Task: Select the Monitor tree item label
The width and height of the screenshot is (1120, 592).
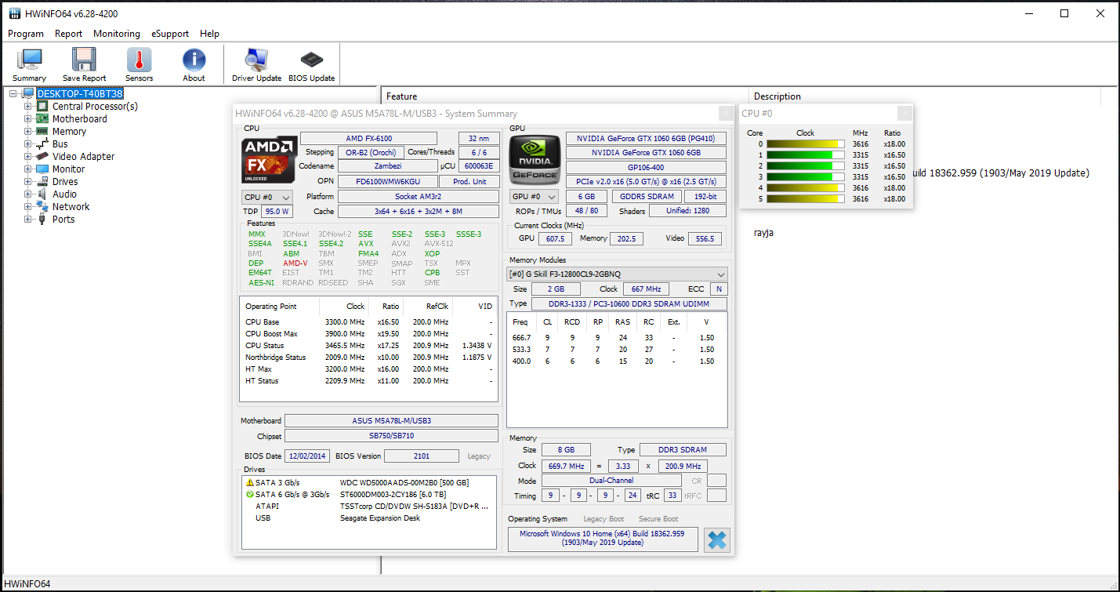Action: (x=68, y=169)
